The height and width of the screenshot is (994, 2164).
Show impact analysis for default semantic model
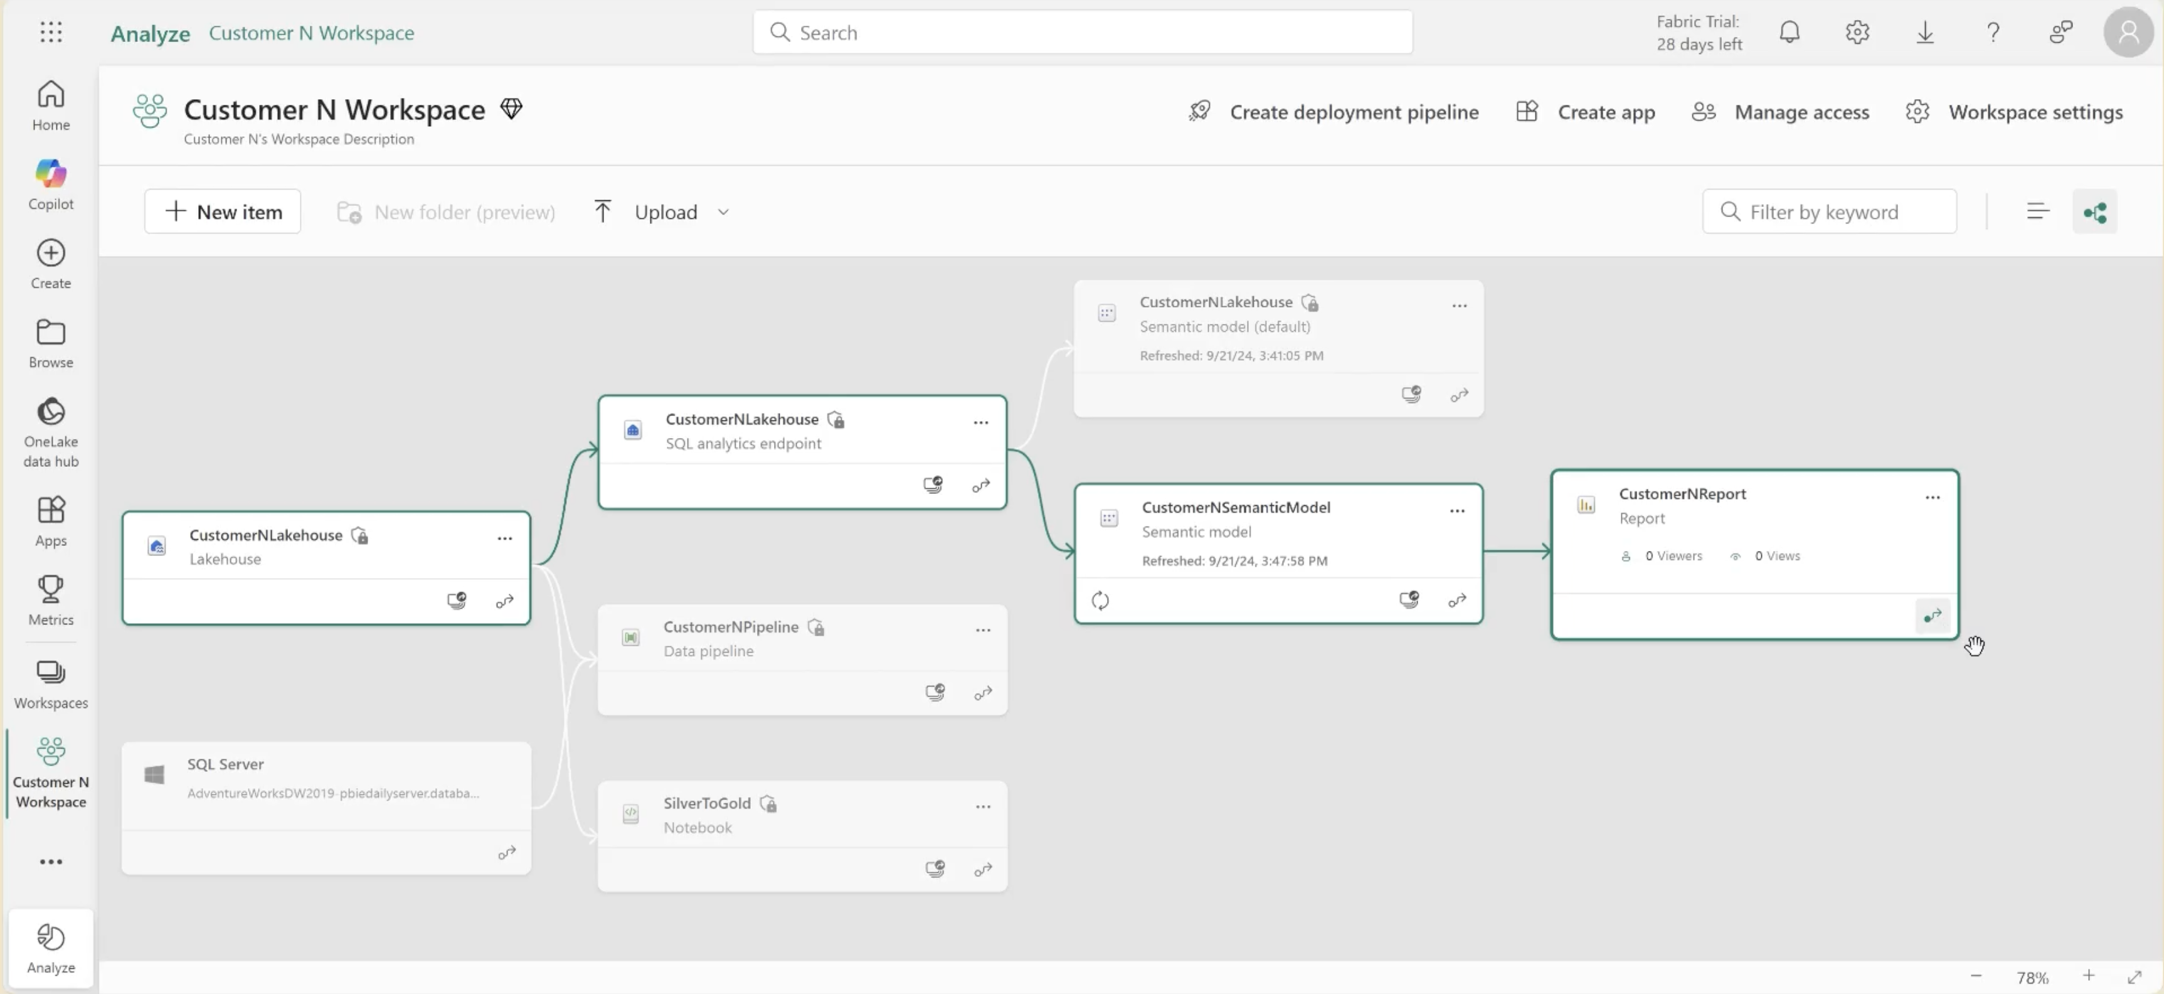(1411, 394)
